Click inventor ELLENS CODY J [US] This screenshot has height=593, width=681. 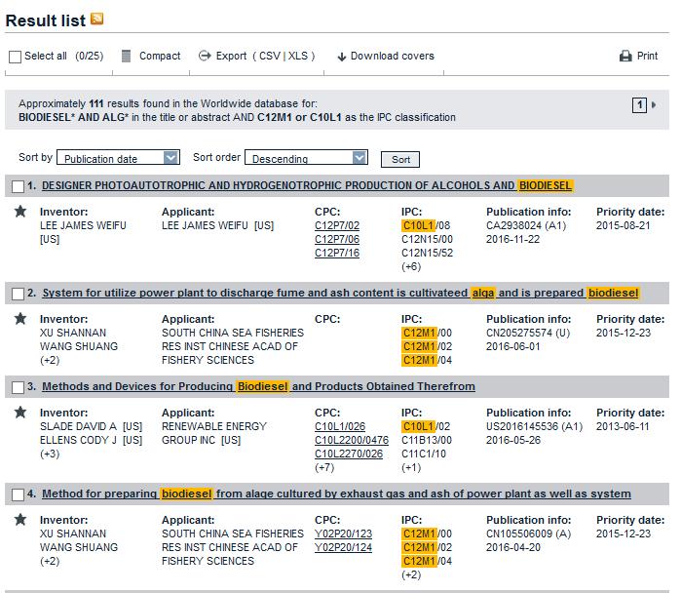coord(92,440)
